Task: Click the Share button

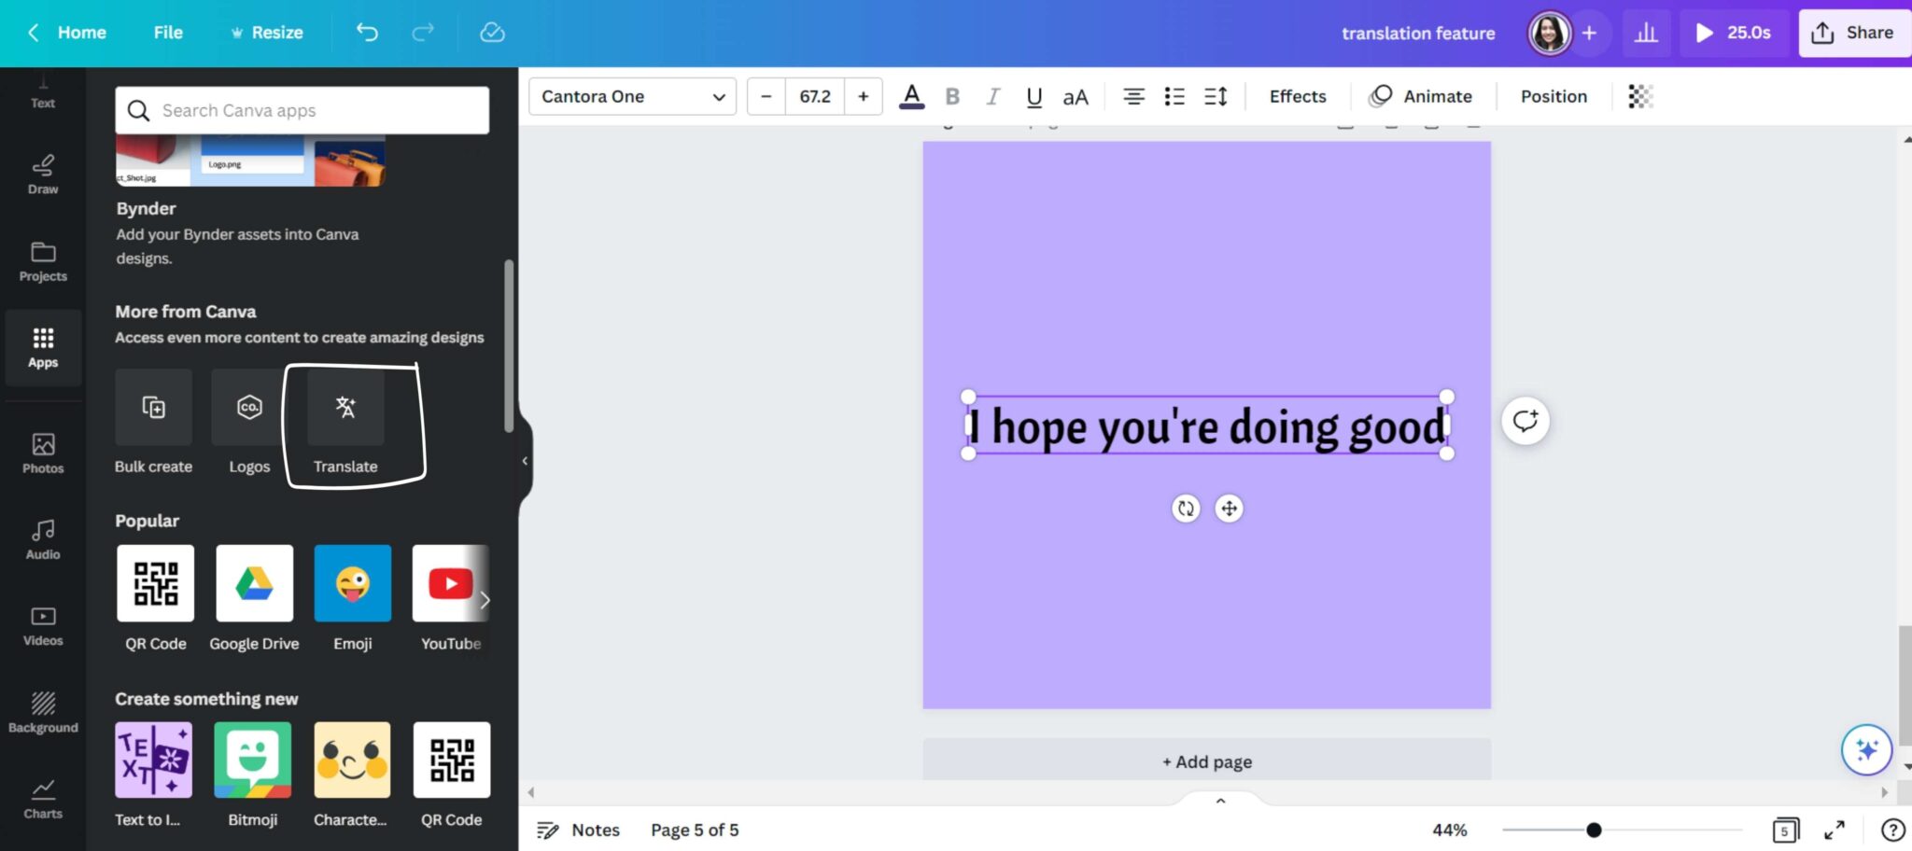Action: [1853, 33]
